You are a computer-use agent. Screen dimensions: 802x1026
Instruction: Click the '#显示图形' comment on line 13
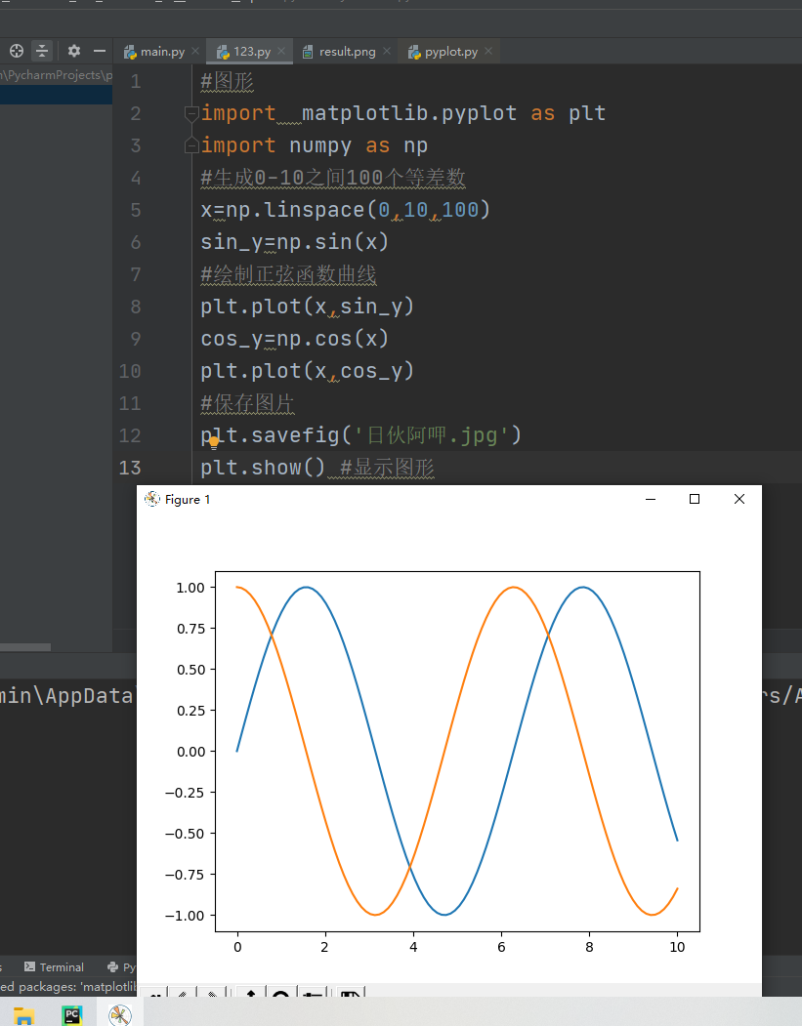tap(387, 468)
